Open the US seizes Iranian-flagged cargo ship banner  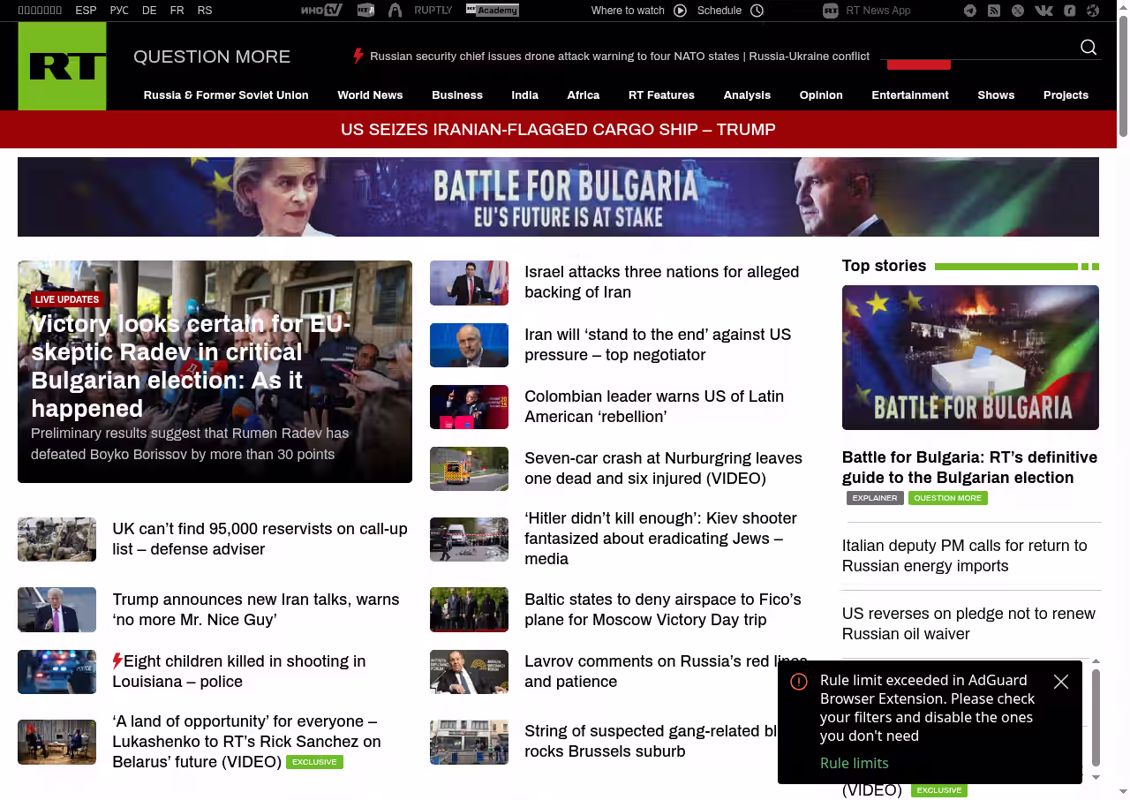point(558,130)
